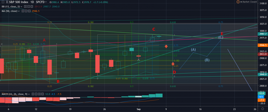Screen dimensions: 268x112
Task: Select the red wave label A
Action: pos(44,40)
